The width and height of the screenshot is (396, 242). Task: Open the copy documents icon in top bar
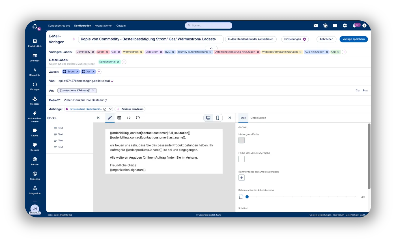click(325, 25)
